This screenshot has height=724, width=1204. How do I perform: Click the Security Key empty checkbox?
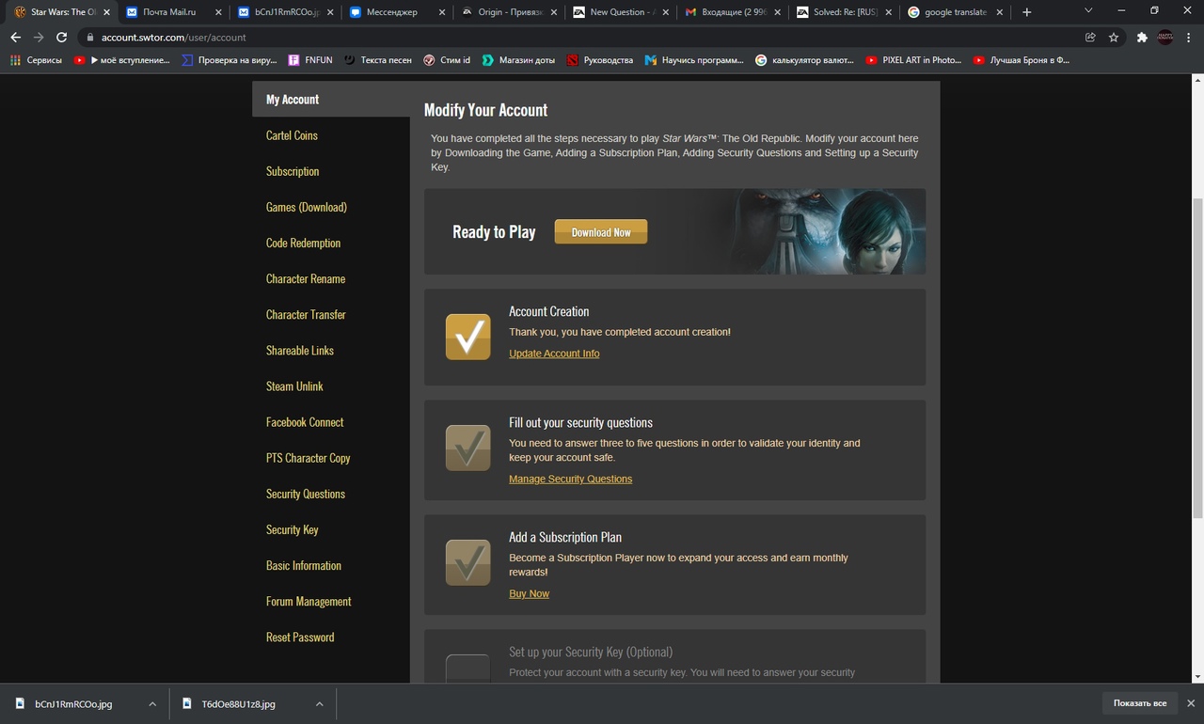coord(467,669)
